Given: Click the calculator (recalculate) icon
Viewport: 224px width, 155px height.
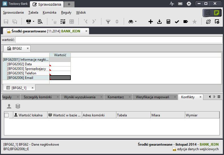Looking at the screenshot, I should 168,22.
